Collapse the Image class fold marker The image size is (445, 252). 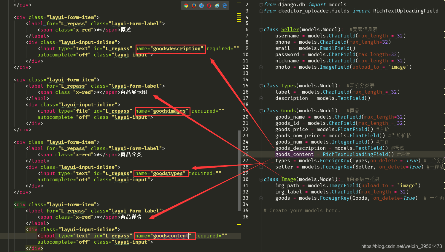click(261, 179)
